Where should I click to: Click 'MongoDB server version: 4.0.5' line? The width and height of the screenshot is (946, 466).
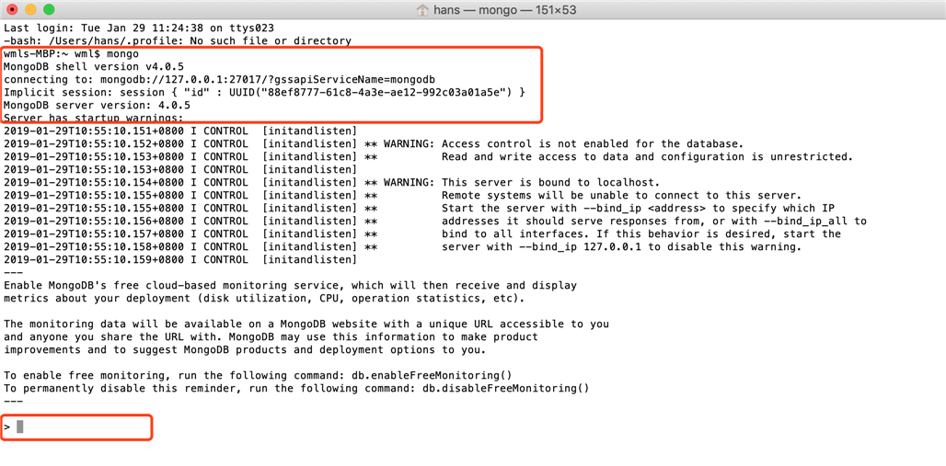[97, 105]
